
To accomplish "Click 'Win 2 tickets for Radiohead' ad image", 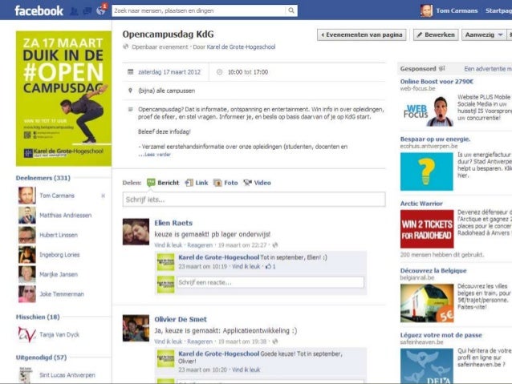I will click(x=427, y=229).
